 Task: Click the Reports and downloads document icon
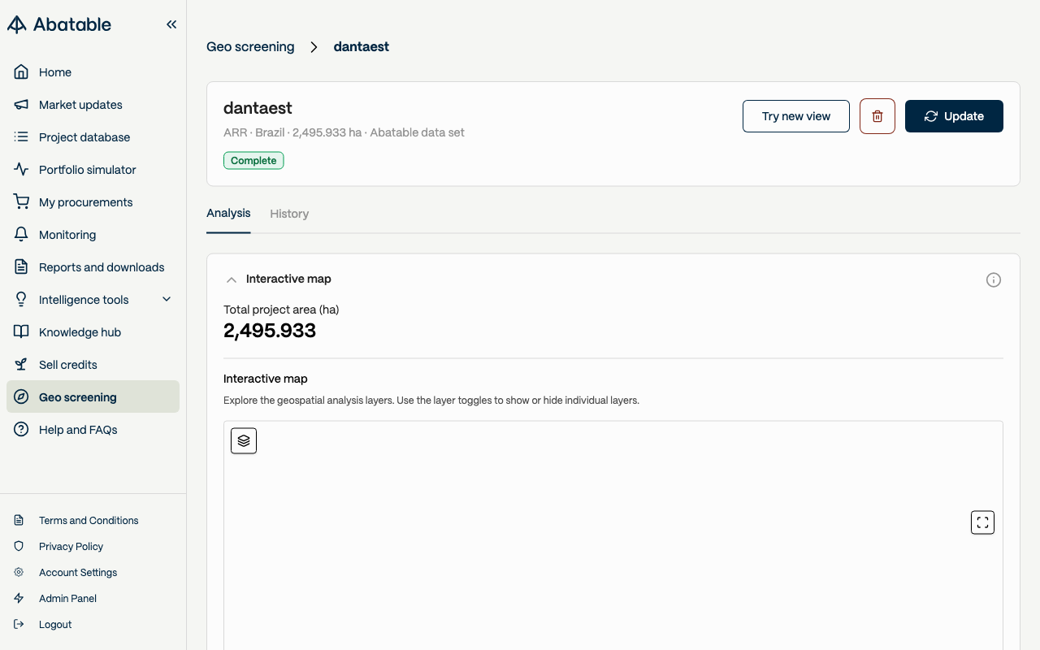pos(21,267)
